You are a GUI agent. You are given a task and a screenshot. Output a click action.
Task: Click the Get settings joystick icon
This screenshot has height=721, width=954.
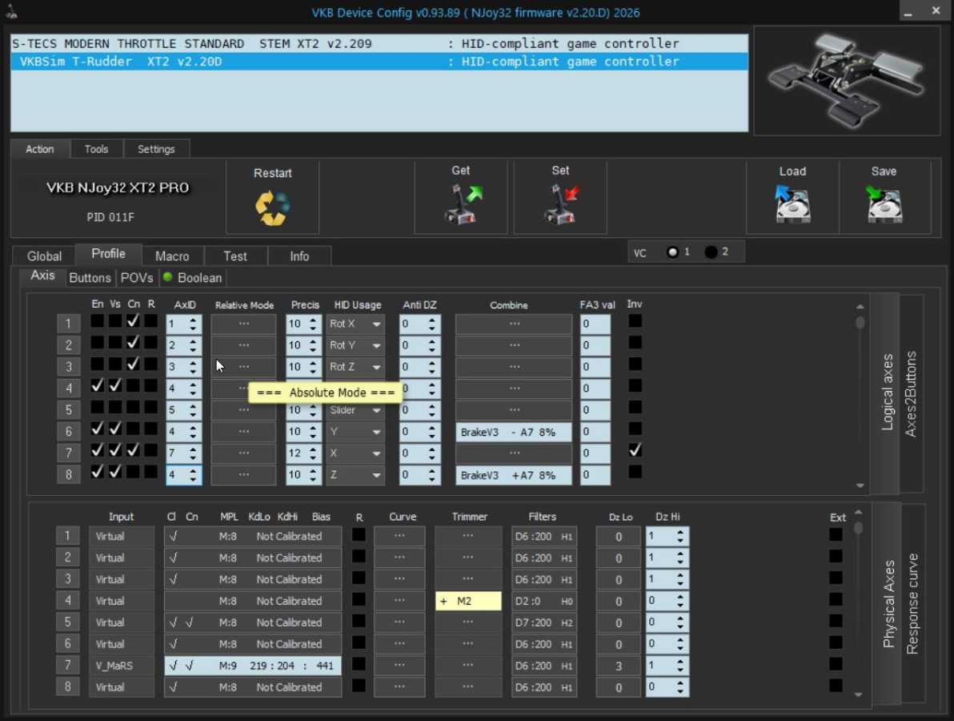462,204
